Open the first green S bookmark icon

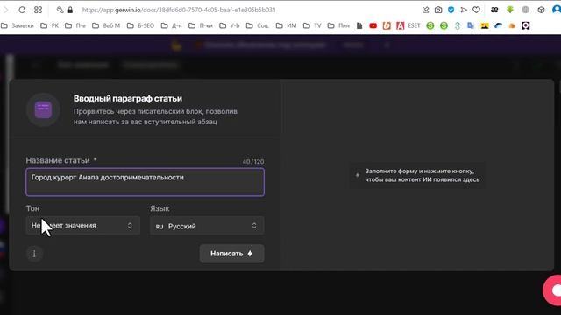[x=430, y=25]
